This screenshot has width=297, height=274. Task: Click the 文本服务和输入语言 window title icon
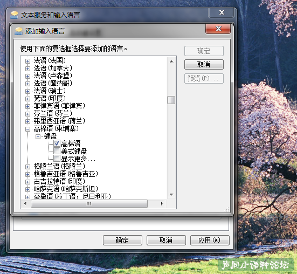click(x=14, y=15)
